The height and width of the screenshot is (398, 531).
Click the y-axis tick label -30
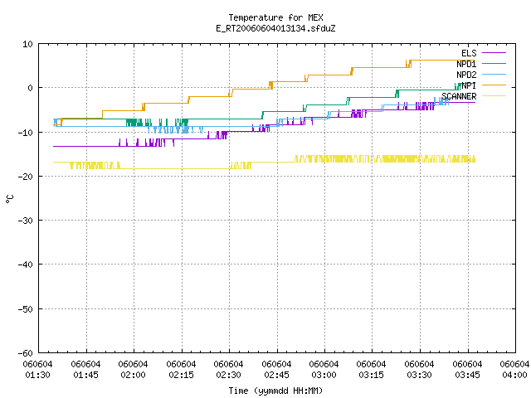(26, 221)
